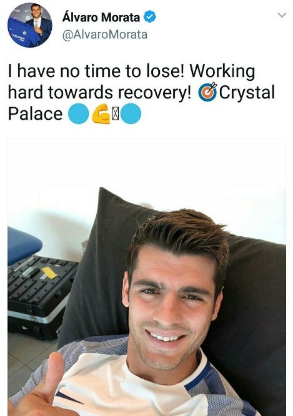Open the @AlvaroMorata handle link

105,34
